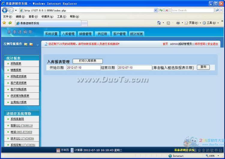Image resolution: width=225 pixels, height=159 pixels.
Task: Open the 收藏夹(A) menu
Action: coord(47,17)
